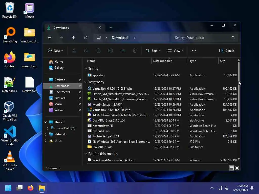
Task: Click the Delete trash icon
Action: (x=135, y=51)
